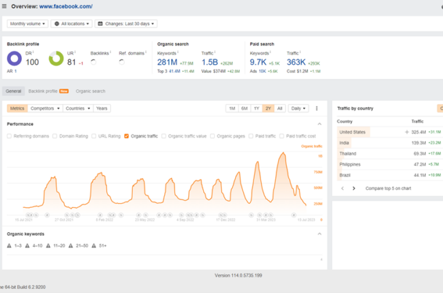Enable the Paid traffic cost checkbox

click(281, 136)
